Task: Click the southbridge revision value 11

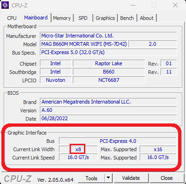Action: click(168, 72)
